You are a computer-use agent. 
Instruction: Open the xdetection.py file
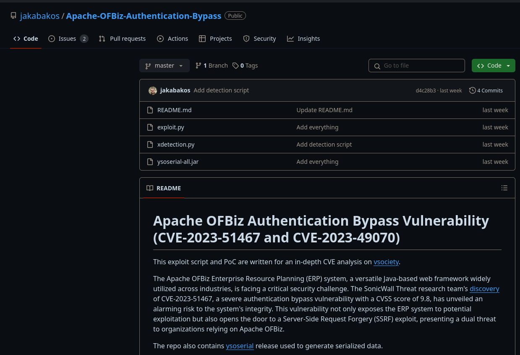coord(176,145)
